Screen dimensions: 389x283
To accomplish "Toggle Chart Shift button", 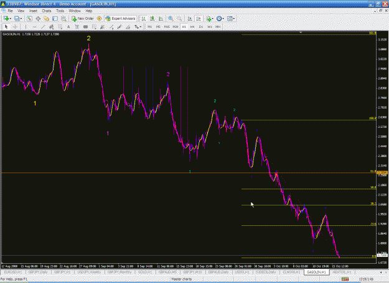I will 199,19.
